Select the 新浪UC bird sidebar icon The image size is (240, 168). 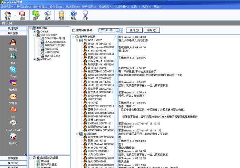coord(13,136)
